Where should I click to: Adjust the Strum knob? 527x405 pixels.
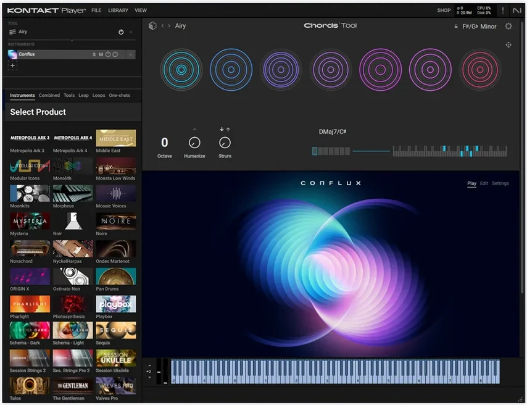tap(225, 143)
